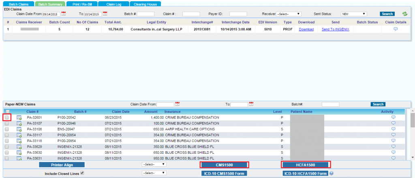The height and width of the screenshot is (178, 415).
Task: Open the Print / Re-Bill tab
Action: coord(82,4)
